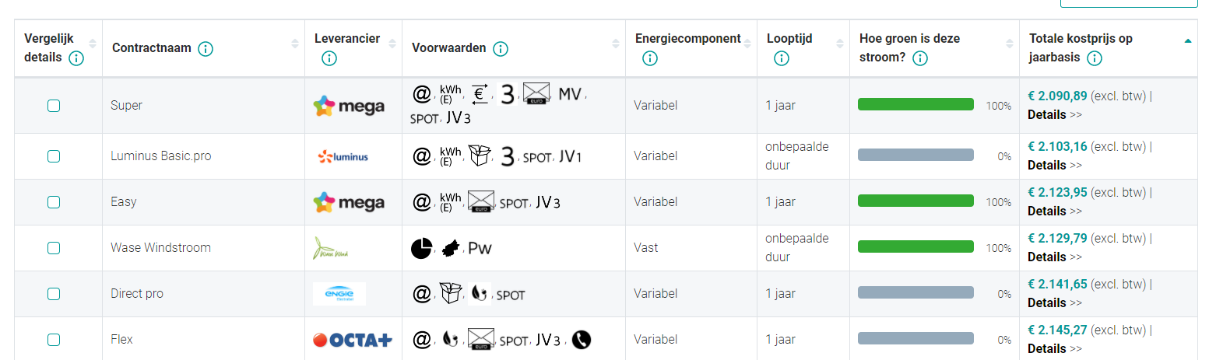Click the phone icon in Flex row
The height and width of the screenshot is (360, 1209).
pos(581,340)
